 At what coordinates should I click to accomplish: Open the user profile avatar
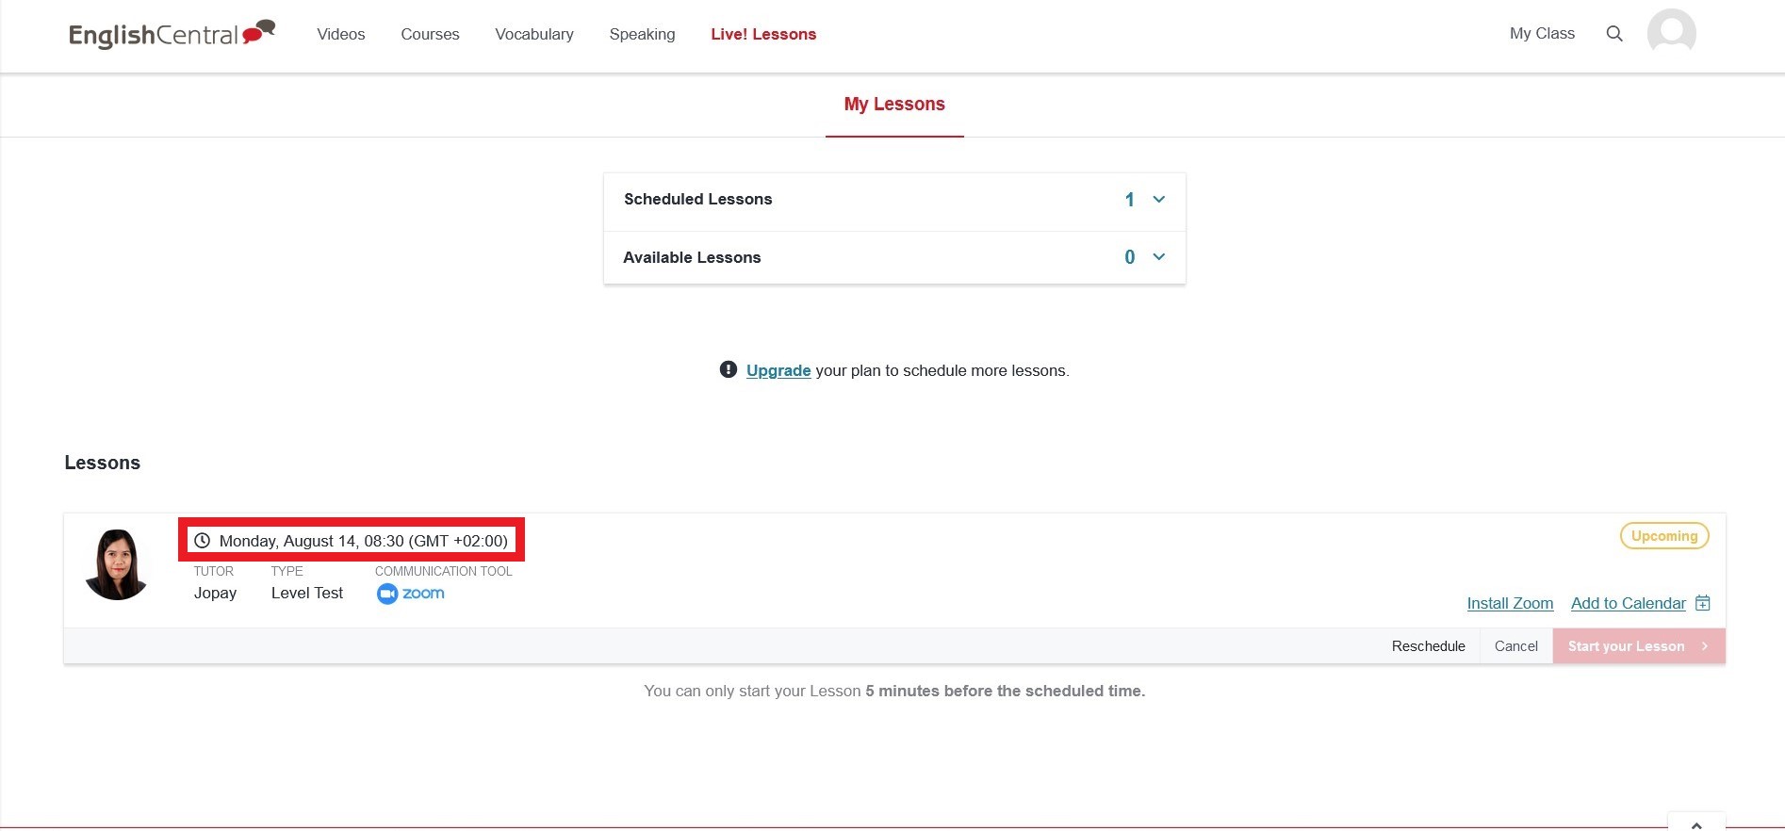point(1671,33)
